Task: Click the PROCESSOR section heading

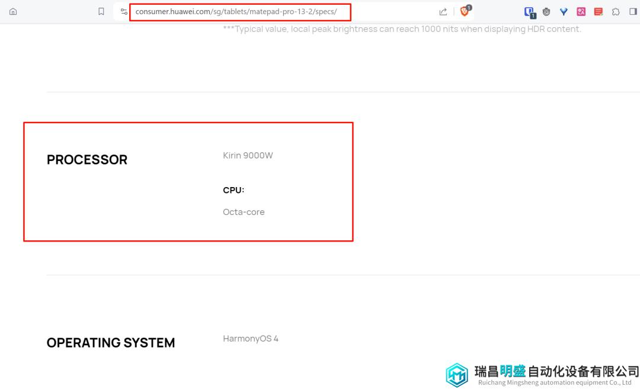Action: pyautogui.click(x=87, y=159)
